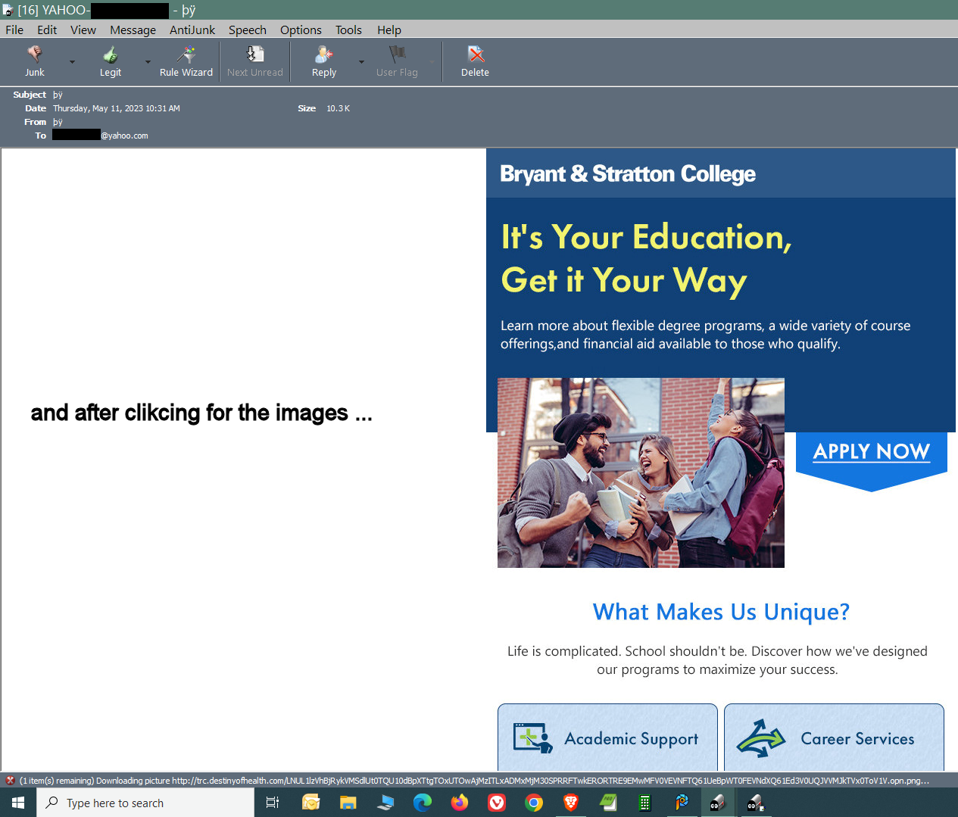This screenshot has width=958, height=817.
Task: Click the Academic Support card
Action: pos(607,737)
